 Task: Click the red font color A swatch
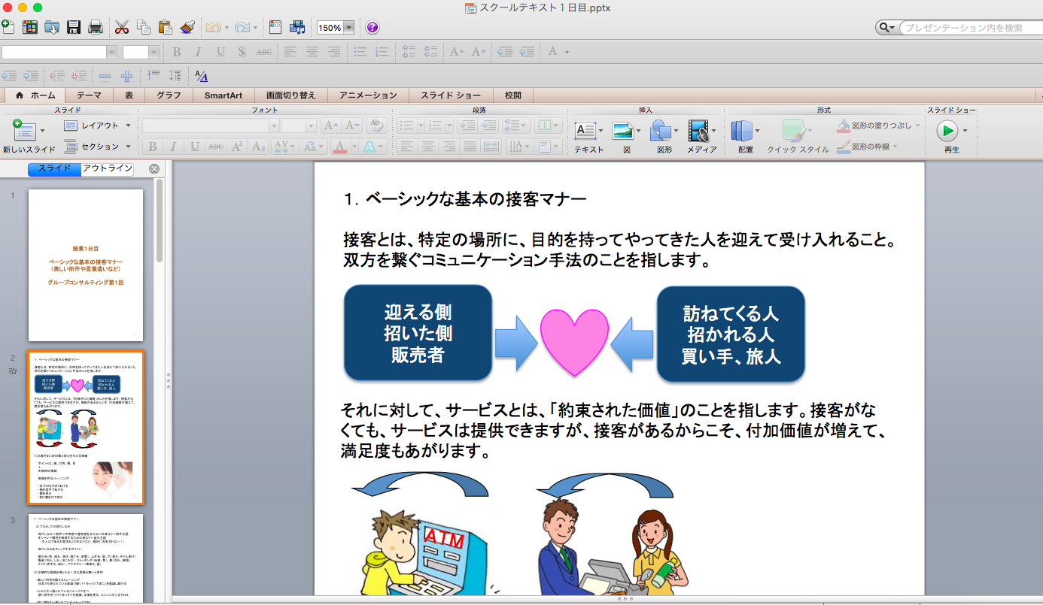340,147
